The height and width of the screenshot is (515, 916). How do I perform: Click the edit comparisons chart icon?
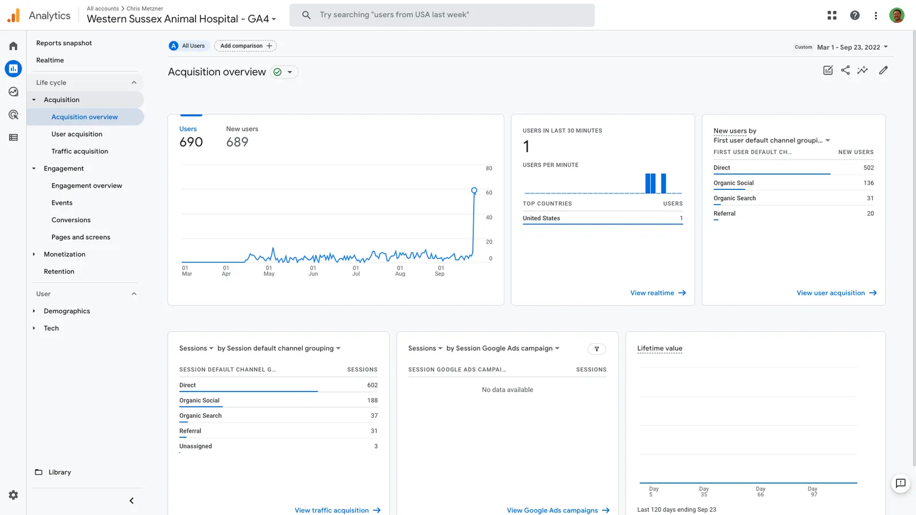pyautogui.click(x=828, y=70)
